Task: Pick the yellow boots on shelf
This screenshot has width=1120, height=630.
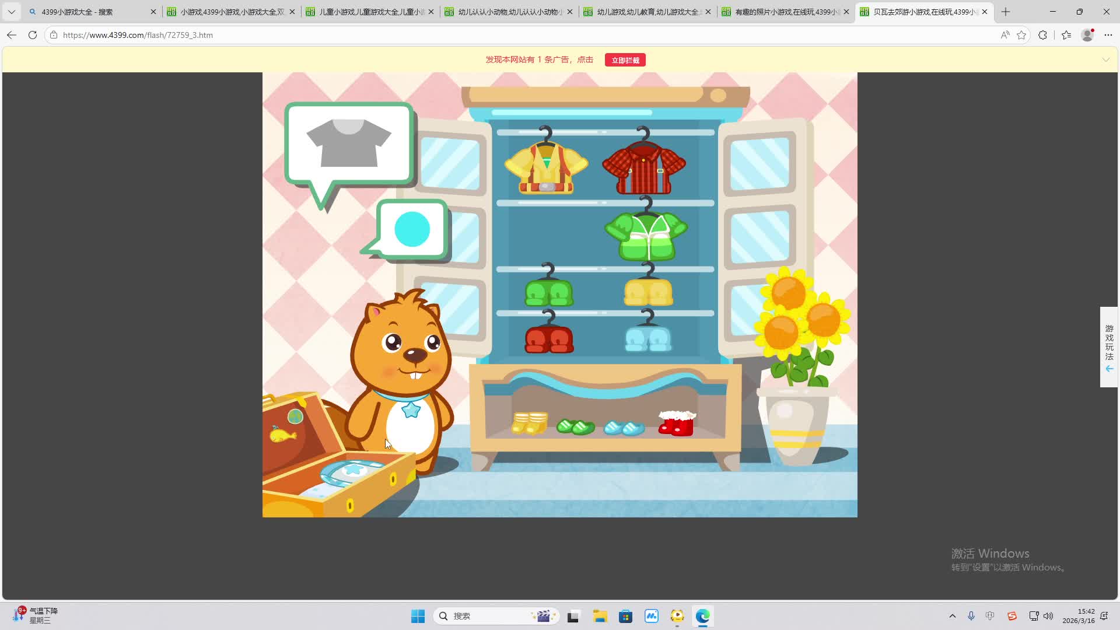Action: [x=529, y=423]
